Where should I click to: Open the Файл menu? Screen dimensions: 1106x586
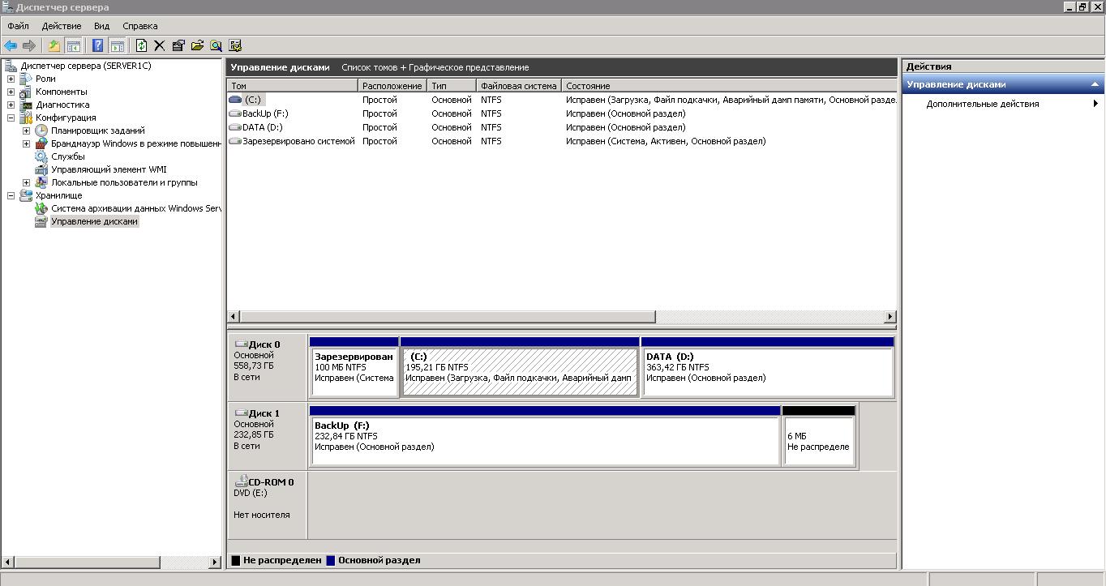(18, 26)
